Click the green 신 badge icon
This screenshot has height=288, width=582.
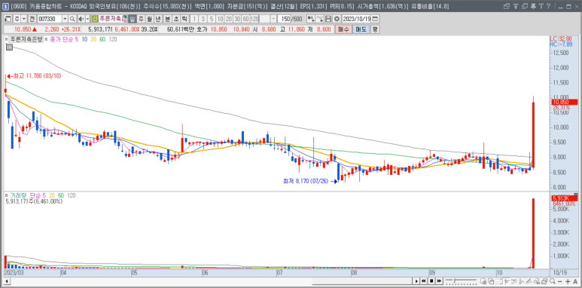coord(95,19)
